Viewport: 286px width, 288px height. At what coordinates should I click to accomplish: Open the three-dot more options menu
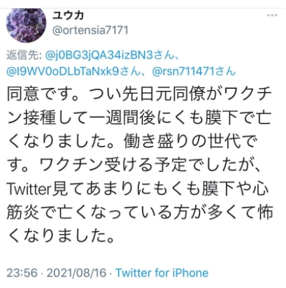pos(272,15)
